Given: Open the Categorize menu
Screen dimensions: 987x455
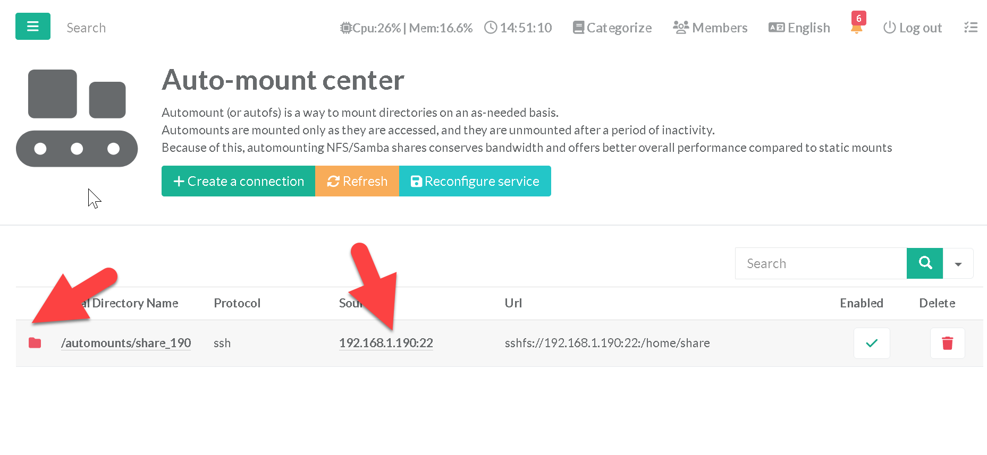Looking at the screenshot, I should 612,28.
